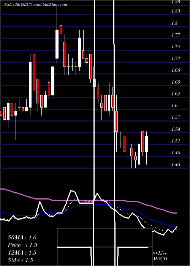Click the 1.45 price axis label
The width and height of the screenshot is (190, 266).
coord(176,165)
